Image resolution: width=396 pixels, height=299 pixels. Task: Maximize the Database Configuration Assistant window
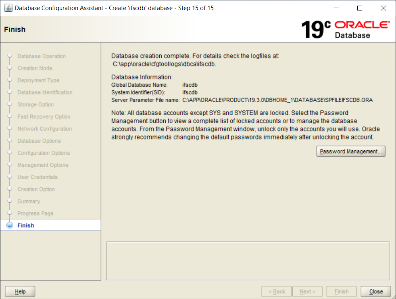[x=360, y=8]
